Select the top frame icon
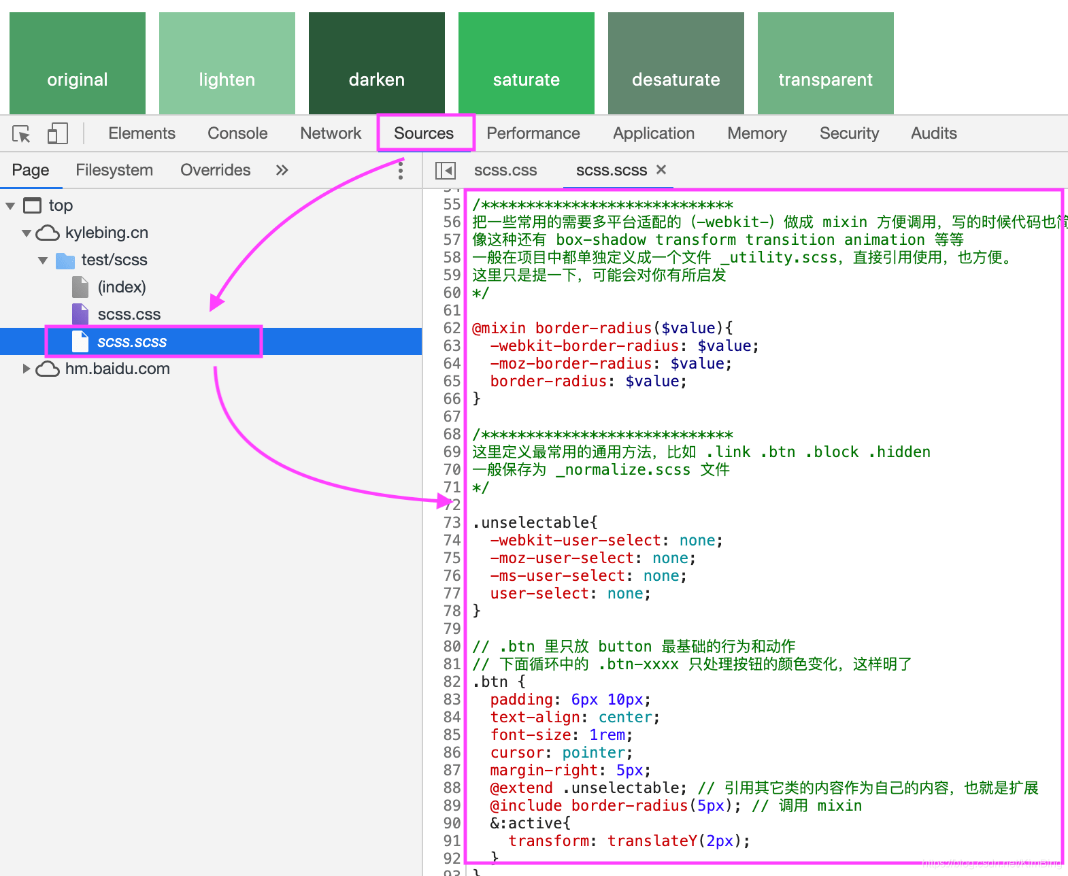Image resolution: width=1068 pixels, height=876 pixels. tap(32, 205)
